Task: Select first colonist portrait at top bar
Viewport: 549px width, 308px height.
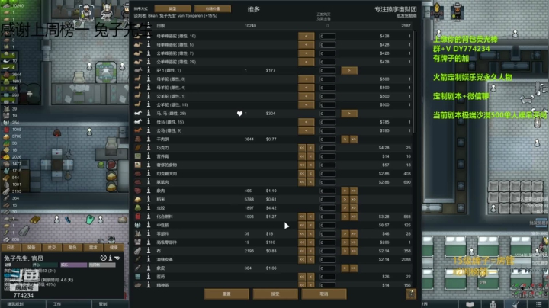Action: pos(85,12)
